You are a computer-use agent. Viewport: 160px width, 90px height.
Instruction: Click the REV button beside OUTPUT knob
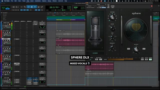pos(128,49)
